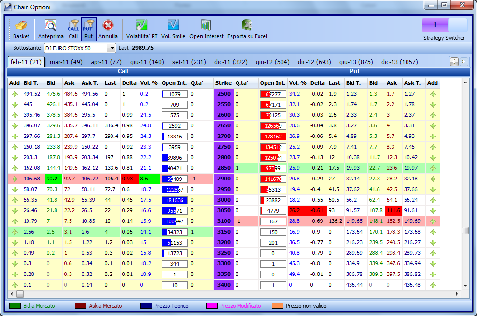
Task: Toggle the Put filter button
Action: 88,29
